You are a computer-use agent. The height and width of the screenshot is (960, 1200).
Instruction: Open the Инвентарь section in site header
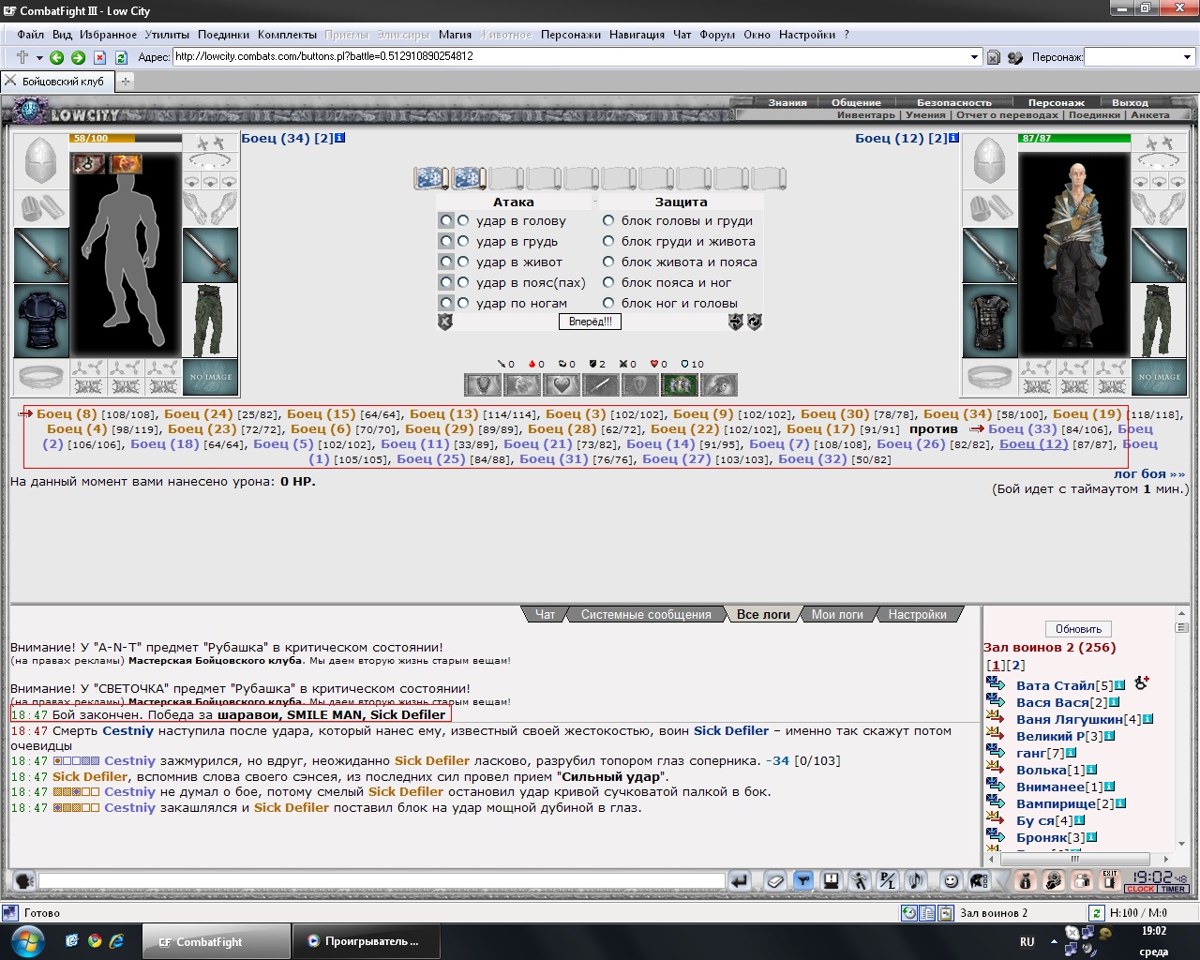click(866, 115)
